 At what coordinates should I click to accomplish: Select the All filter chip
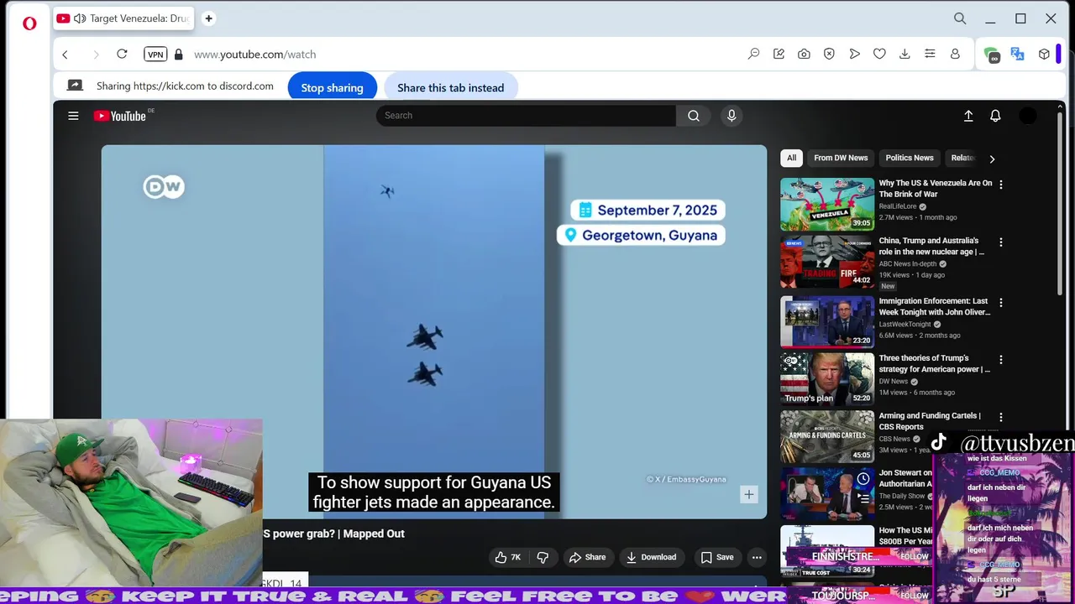pyautogui.click(x=791, y=158)
